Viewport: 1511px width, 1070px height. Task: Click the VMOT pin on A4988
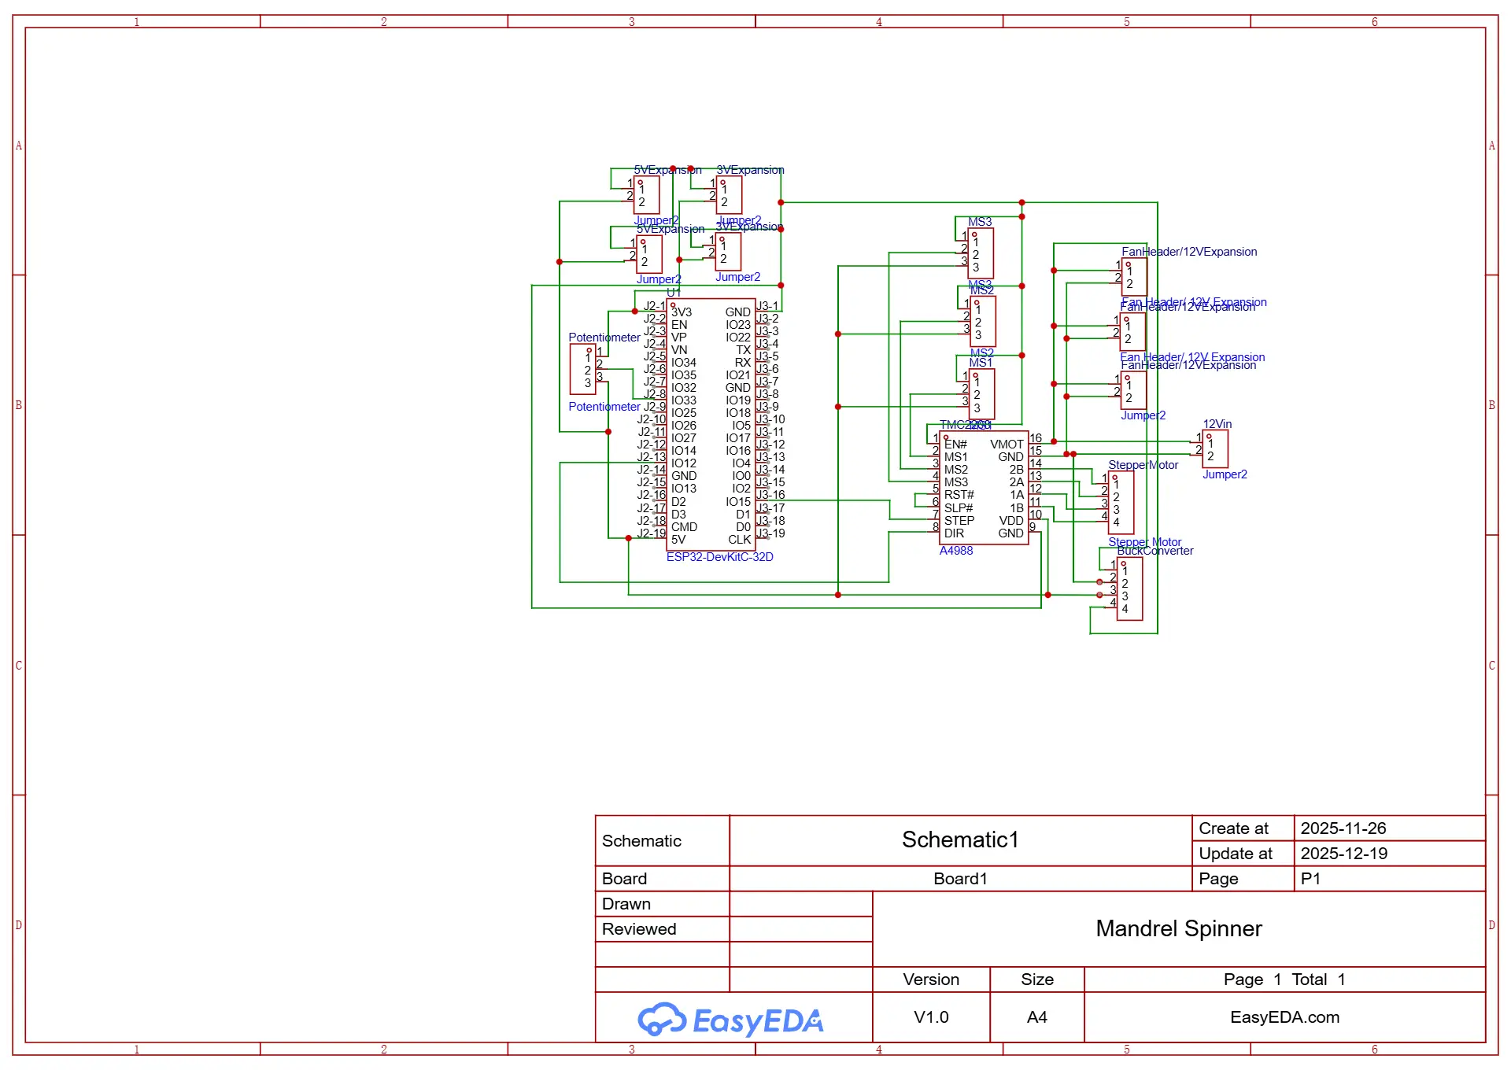tap(1007, 445)
